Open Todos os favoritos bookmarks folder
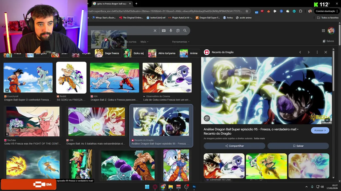The height and width of the screenshot is (191, 341). pyautogui.click(x=328, y=18)
